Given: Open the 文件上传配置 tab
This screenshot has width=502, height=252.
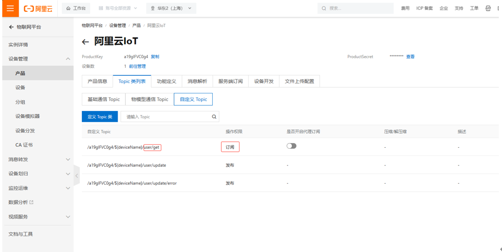Looking at the screenshot, I should pos(300,82).
